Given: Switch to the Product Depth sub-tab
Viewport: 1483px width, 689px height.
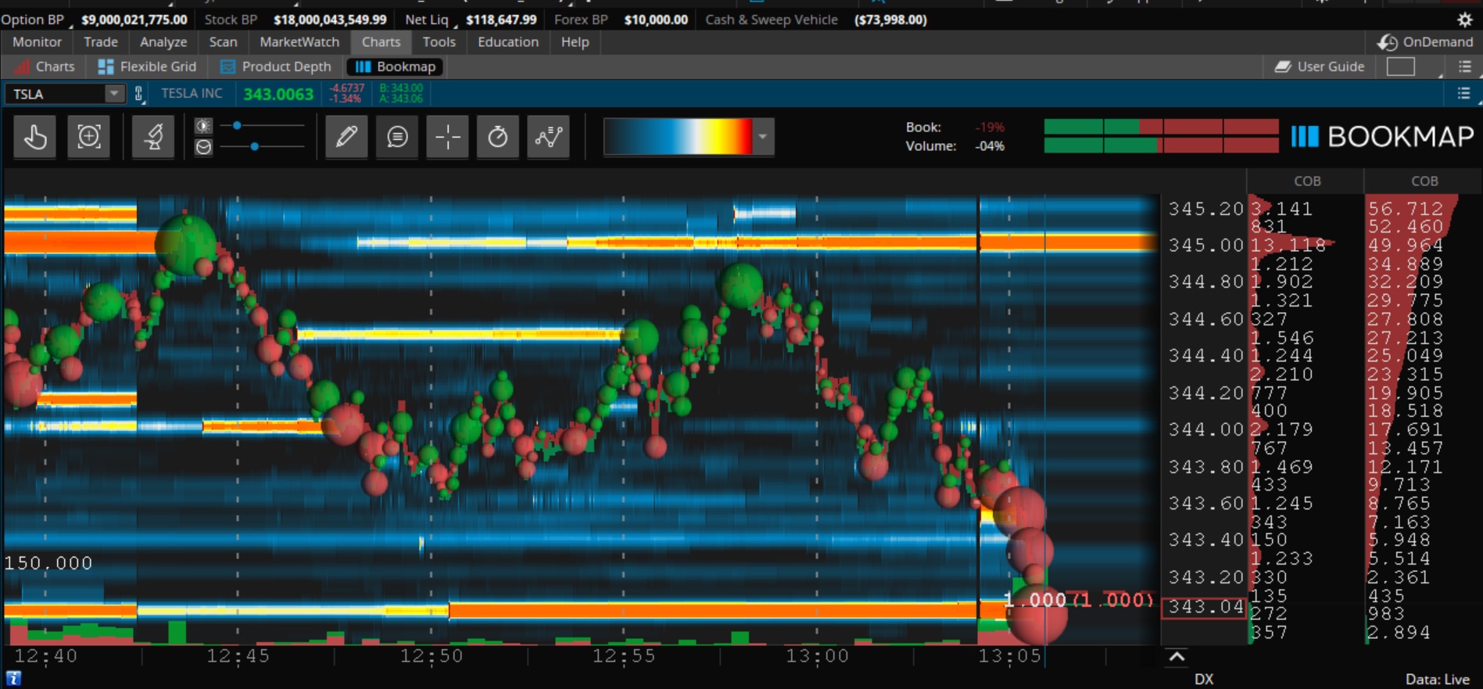Looking at the screenshot, I should tap(276, 67).
